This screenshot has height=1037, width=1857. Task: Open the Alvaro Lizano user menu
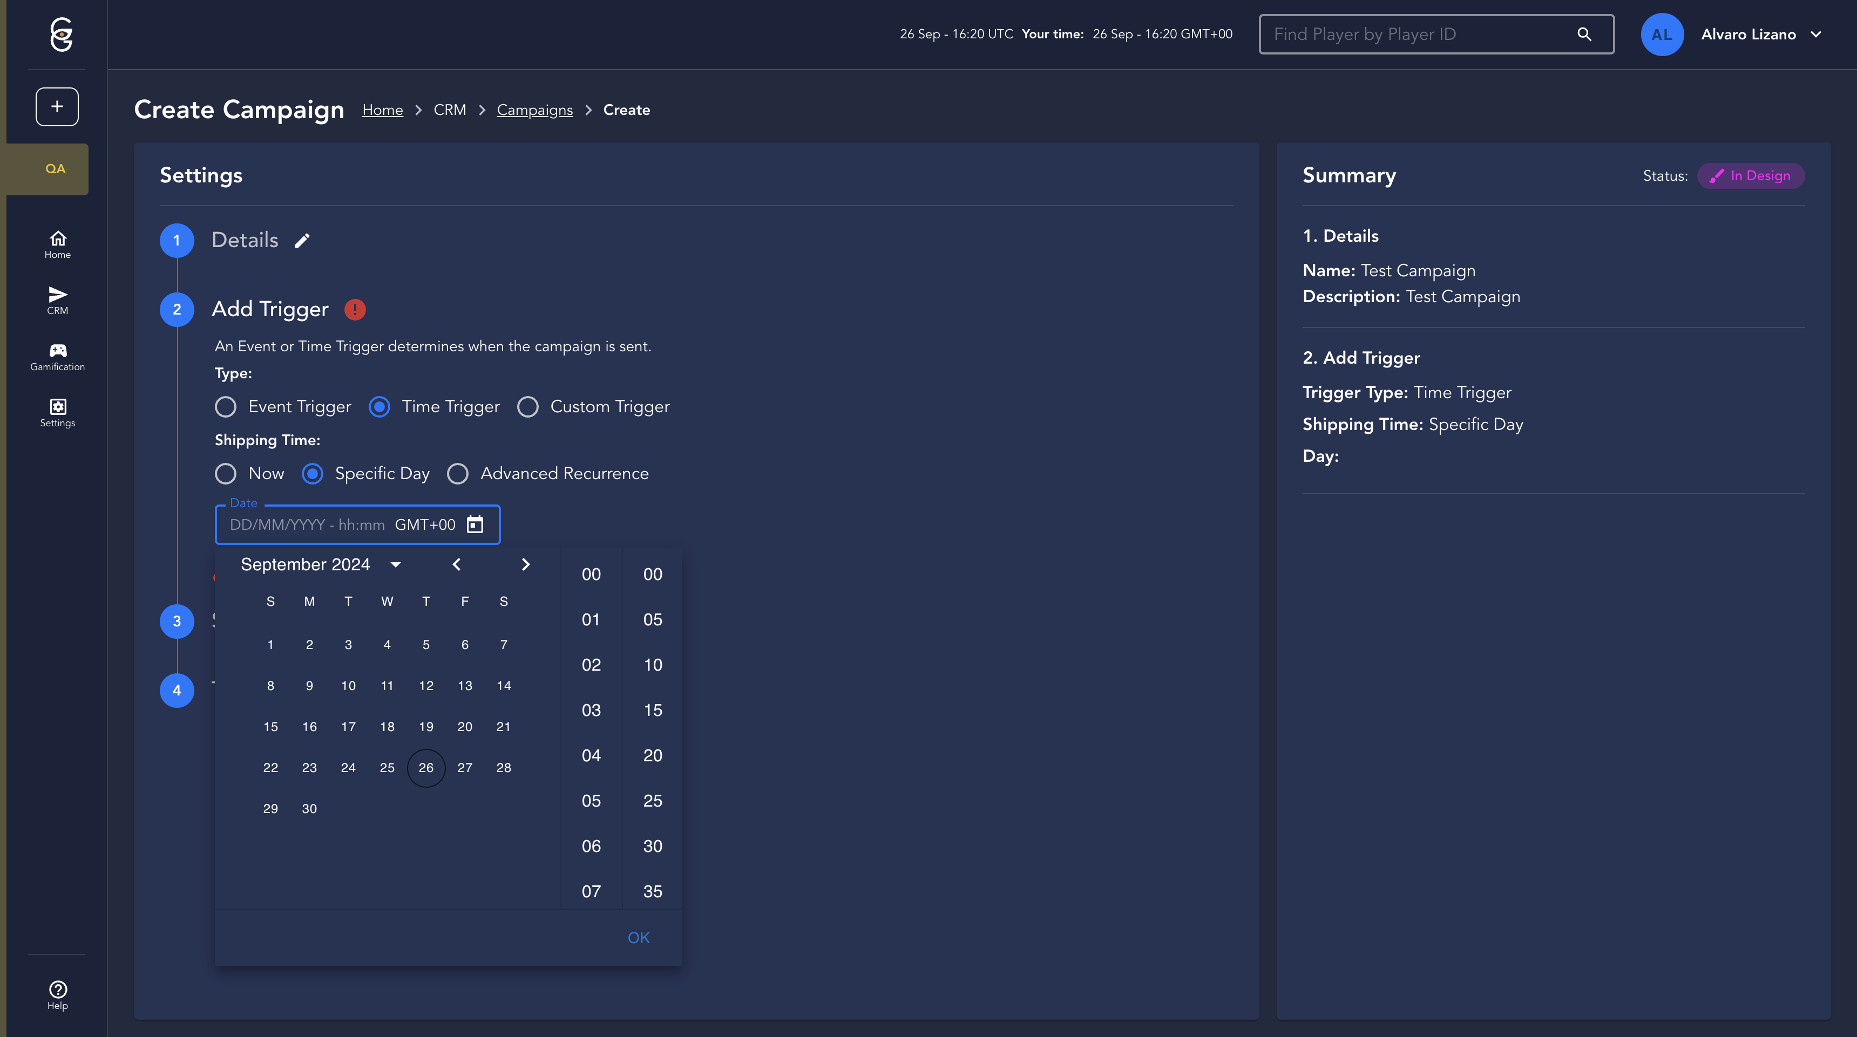click(x=1761, y=34)
